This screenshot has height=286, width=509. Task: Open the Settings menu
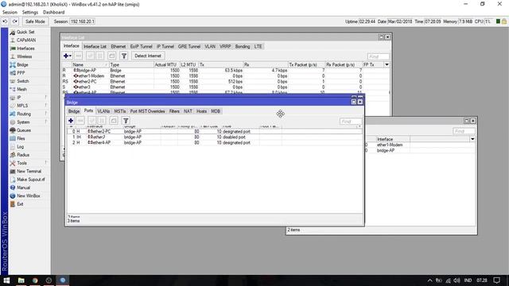click(x=30, y=13)
